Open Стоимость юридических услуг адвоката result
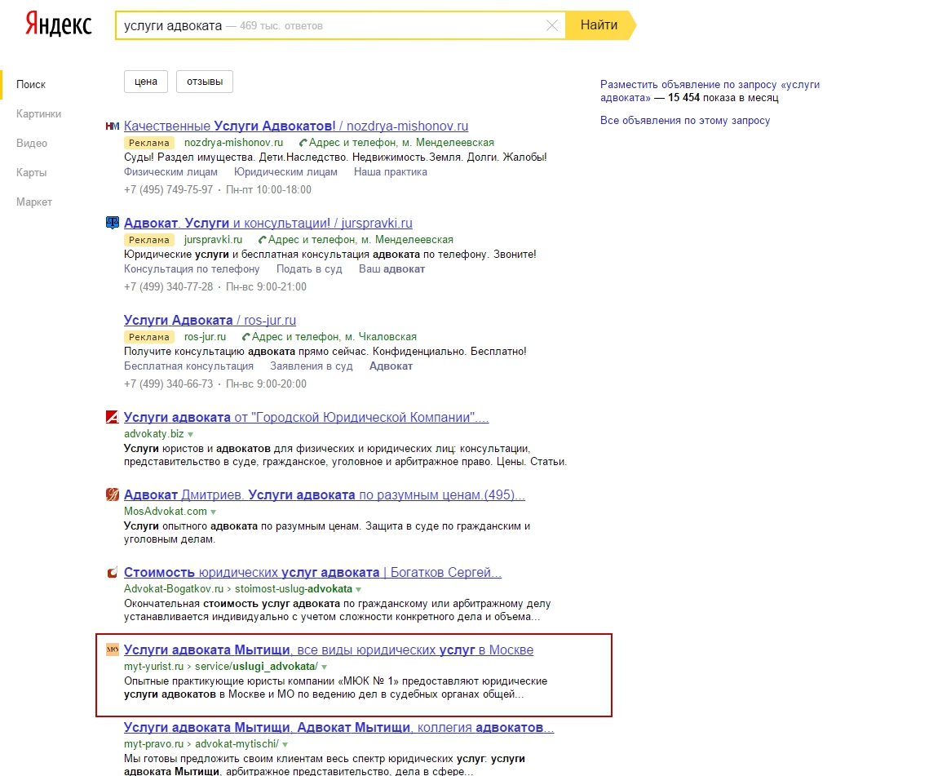The width and height of the screenshot is (942, 776). (312, 572)
